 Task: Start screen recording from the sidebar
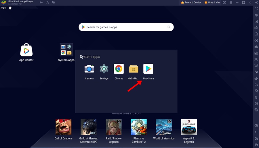coord(256,66)
